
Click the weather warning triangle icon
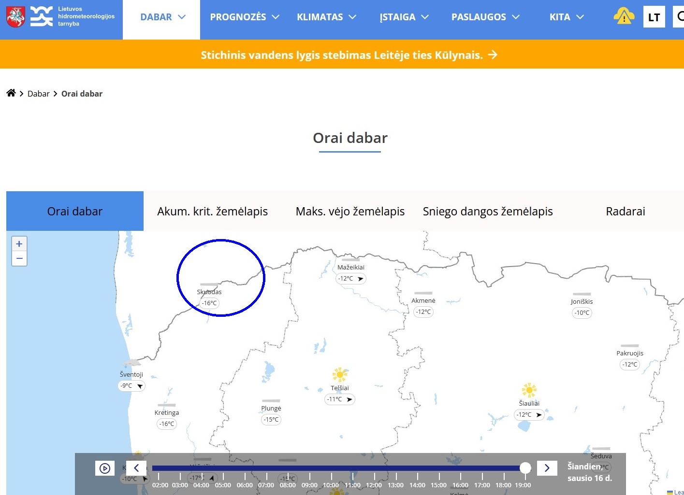pos(624,16)
